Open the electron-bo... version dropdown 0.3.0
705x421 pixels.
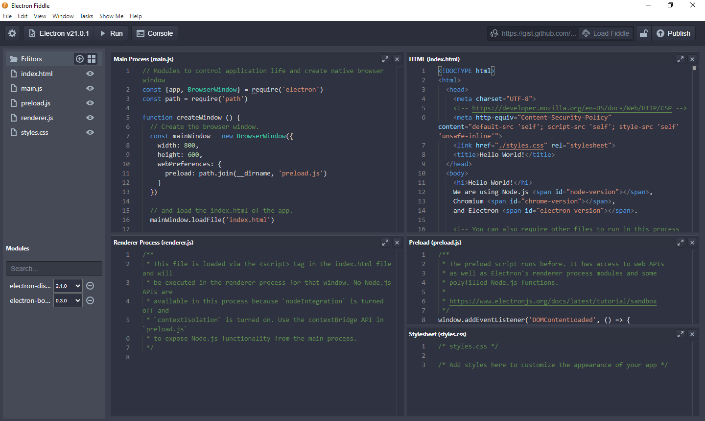coord(68,300)
